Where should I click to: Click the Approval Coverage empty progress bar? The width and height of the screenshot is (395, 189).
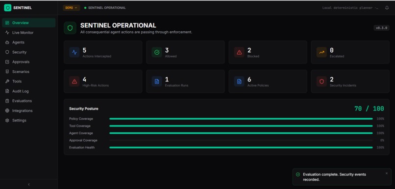click(241, 140)
